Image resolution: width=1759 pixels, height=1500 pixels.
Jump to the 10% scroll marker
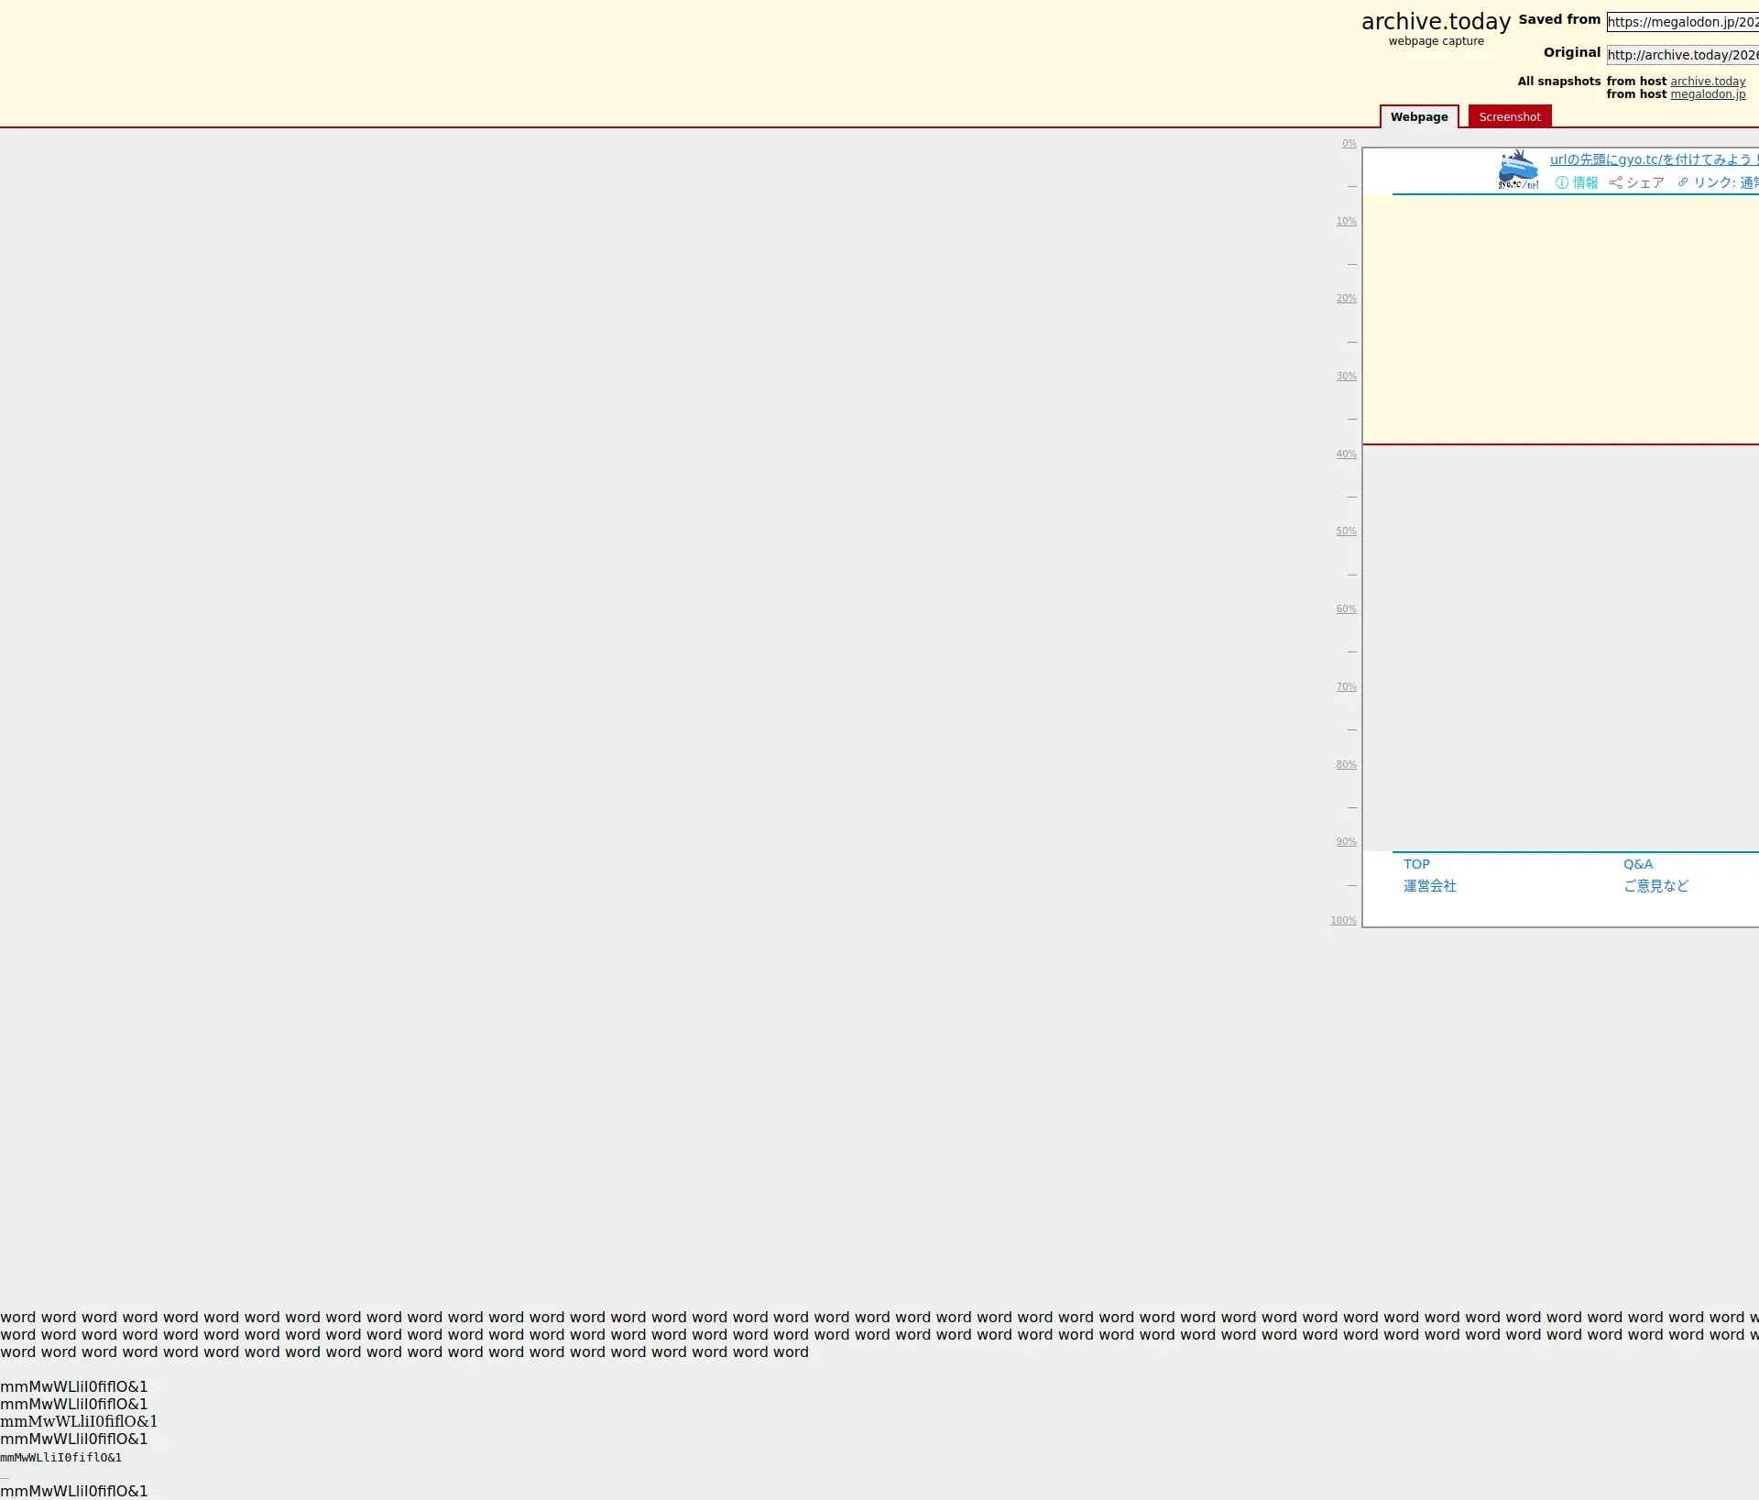click(x=1346, y=222)
